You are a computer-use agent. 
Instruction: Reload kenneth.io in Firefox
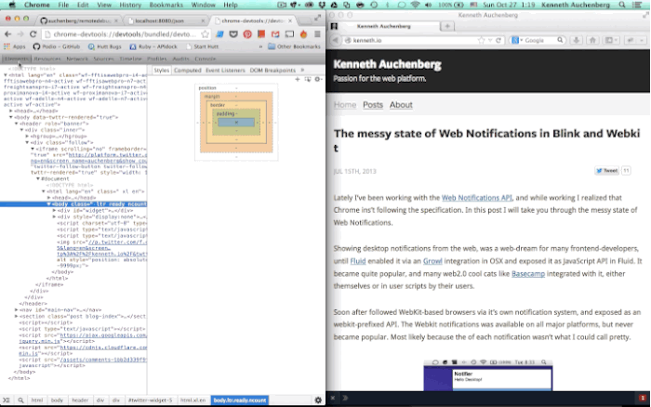point(498,40)
